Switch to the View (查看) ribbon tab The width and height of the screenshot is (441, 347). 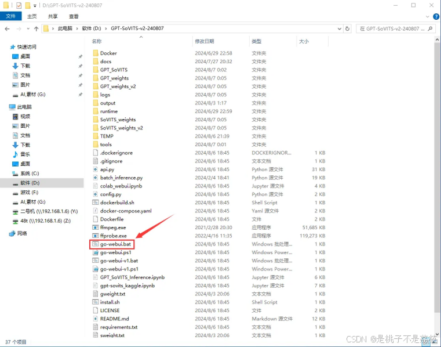tap(74, 16)
